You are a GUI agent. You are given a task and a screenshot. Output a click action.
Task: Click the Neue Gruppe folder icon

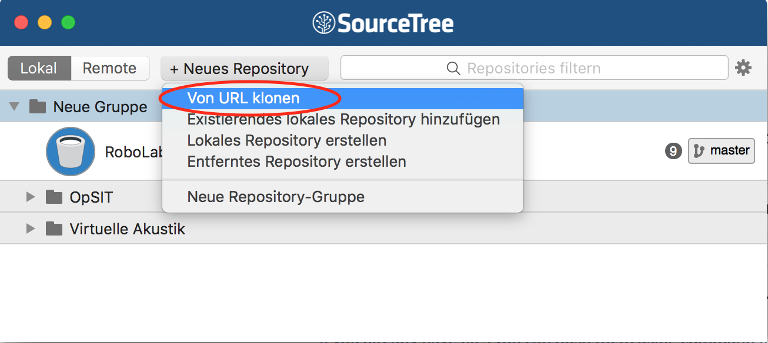tap(38, 107)
